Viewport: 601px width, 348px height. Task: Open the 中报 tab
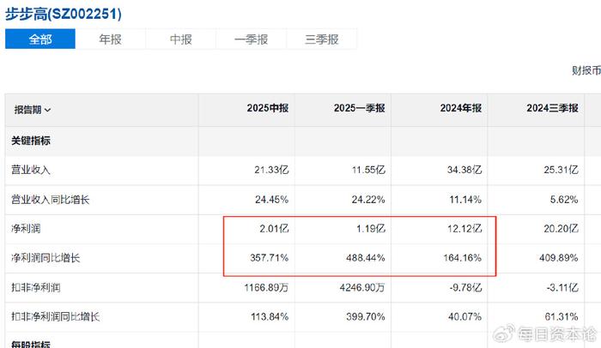[x=181, y=39]
